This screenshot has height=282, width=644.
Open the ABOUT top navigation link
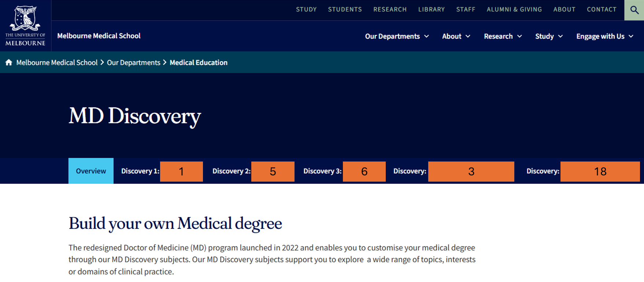[564, 10]
